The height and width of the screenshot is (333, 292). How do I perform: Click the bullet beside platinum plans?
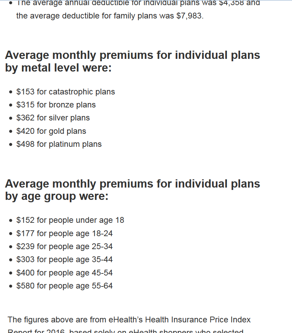(x=11, y=145)
